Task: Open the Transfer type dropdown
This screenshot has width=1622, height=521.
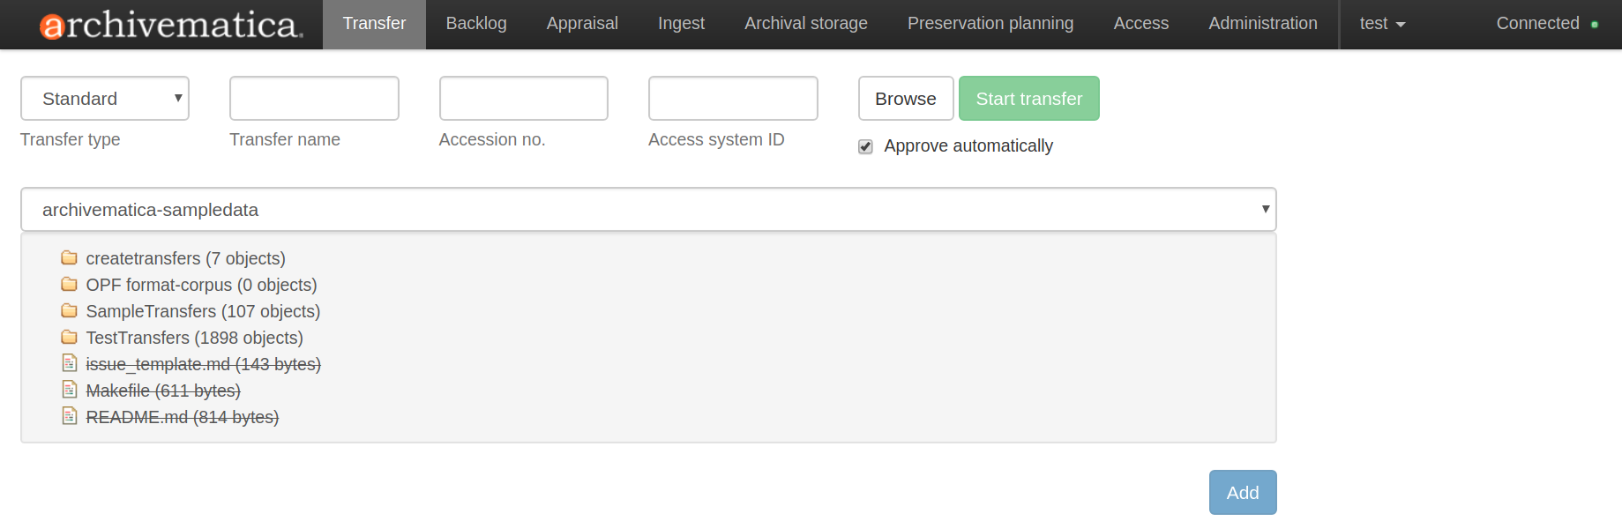Action: (105, 99)
